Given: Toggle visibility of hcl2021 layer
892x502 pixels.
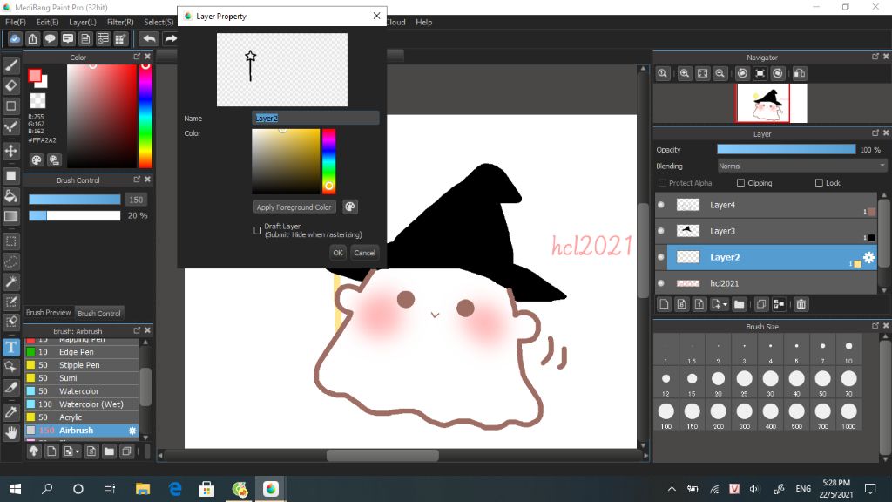Looking at the screenshot, I should click(661, 283).
